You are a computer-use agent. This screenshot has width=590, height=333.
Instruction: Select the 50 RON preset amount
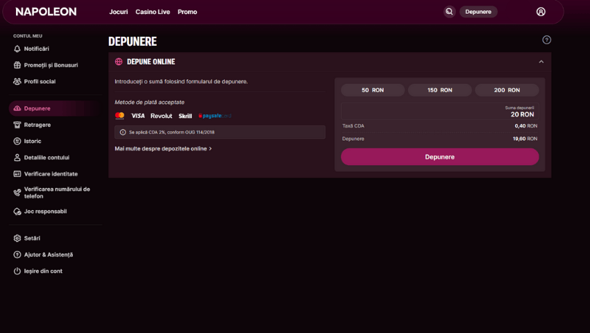(x=372, y=90)
